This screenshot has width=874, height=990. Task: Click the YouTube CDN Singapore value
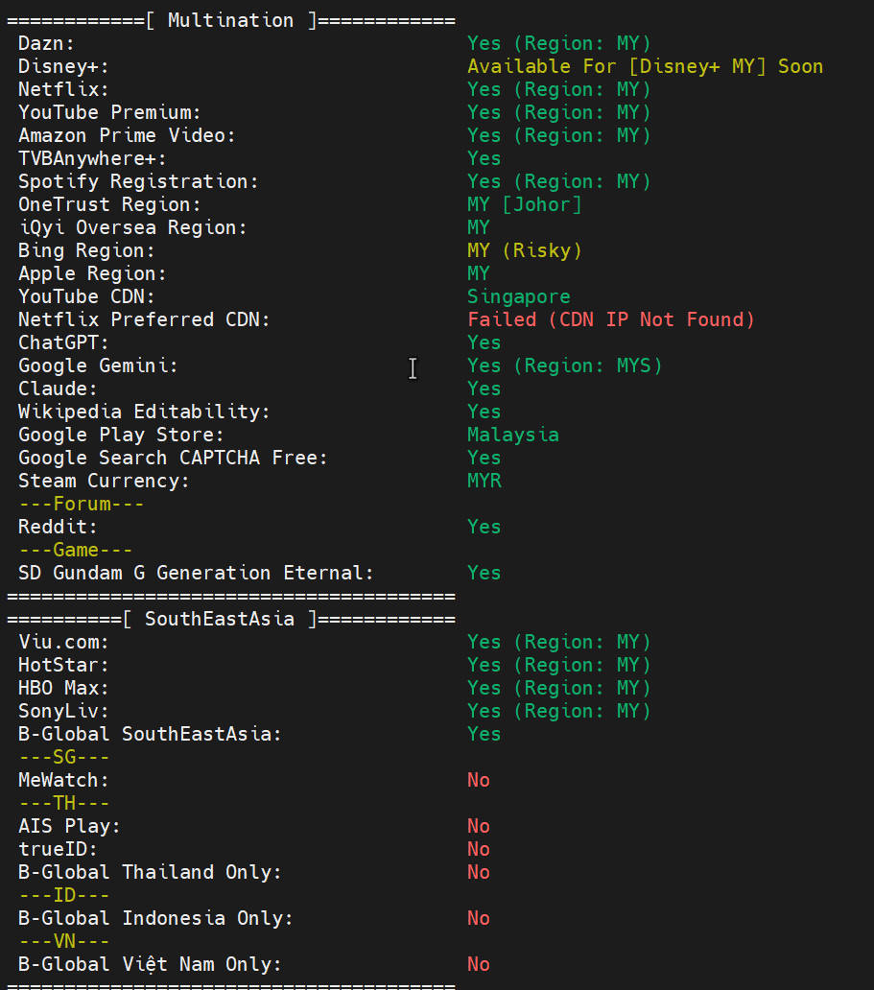518,296
